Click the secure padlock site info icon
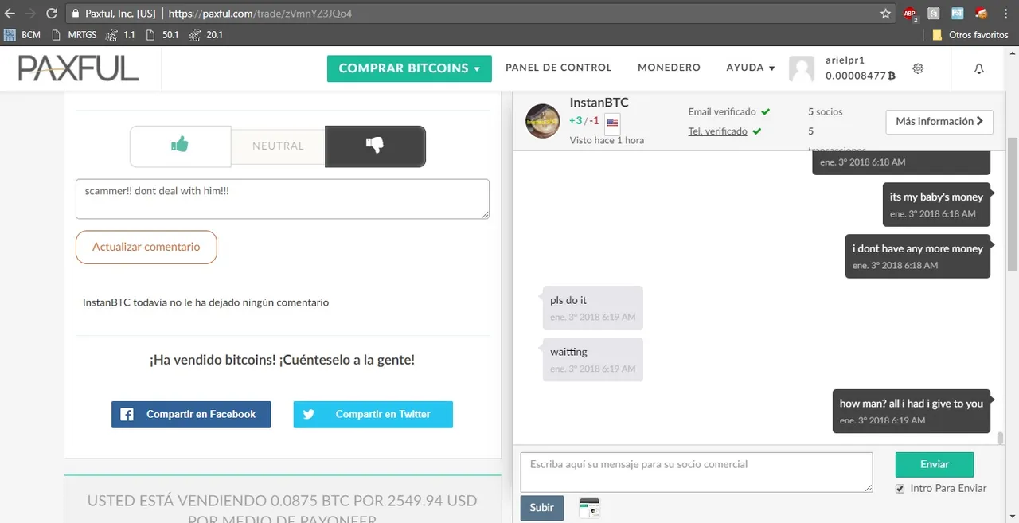Viewport: 1019px width, 523px height. tap(75, 14)
